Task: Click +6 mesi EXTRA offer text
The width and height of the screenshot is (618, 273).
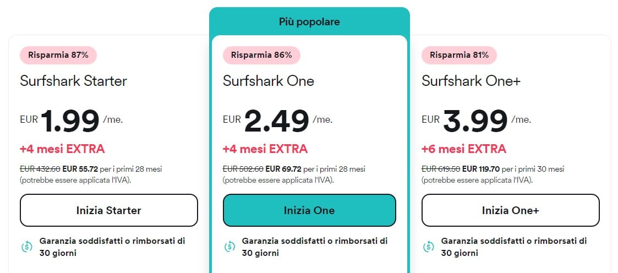Action: pos(464,149)
